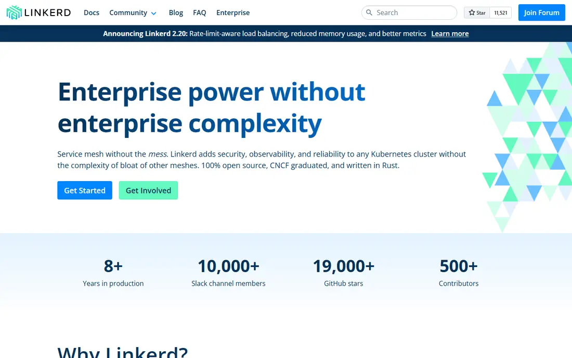Click the '10,000+' statistic
This screenshot has width=572, height=358.
point(228,266)
